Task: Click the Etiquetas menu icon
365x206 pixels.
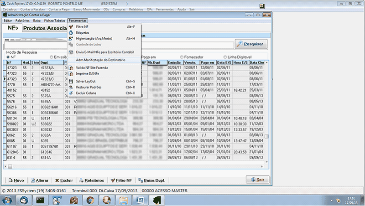Action: coord(71,33)
